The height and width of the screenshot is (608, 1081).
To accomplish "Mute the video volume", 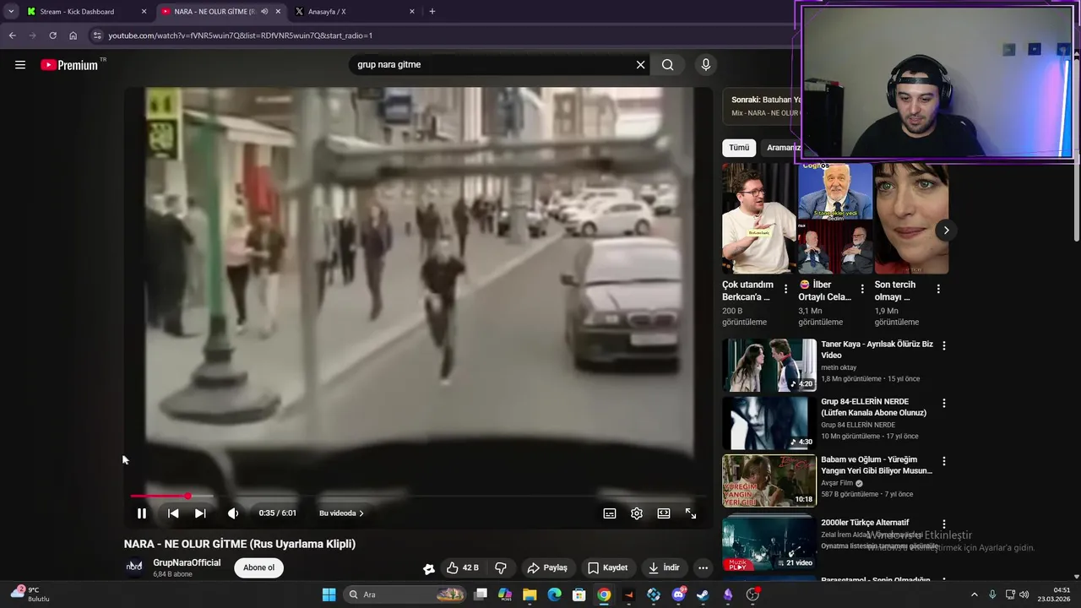I will (233, 513).
